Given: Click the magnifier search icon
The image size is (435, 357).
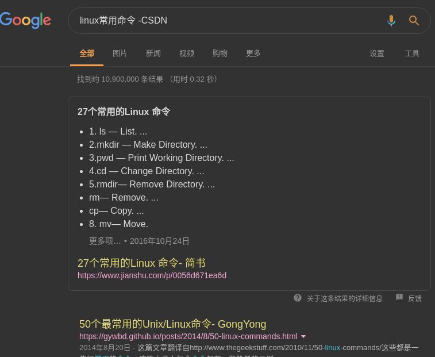Looking at the screenshot, I should click(x=414, y=21).
